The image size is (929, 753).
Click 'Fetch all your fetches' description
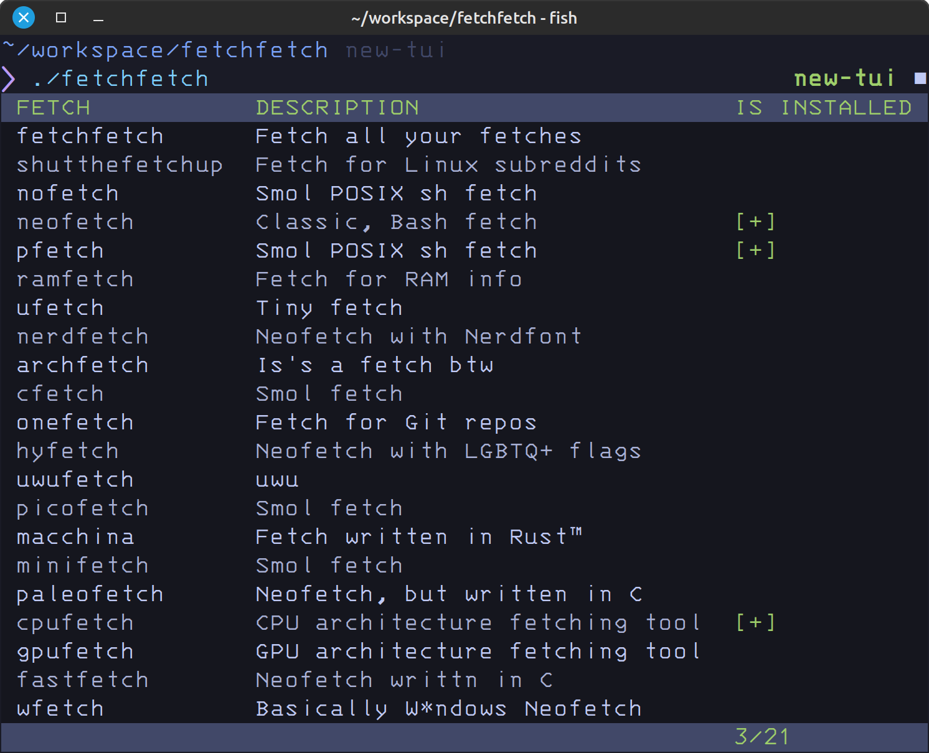(418, 136)
